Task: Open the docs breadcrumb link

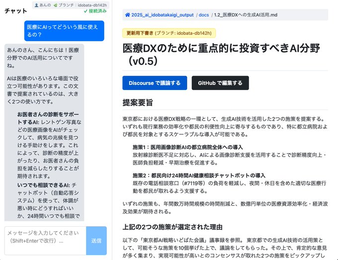Action: (204, 15)
